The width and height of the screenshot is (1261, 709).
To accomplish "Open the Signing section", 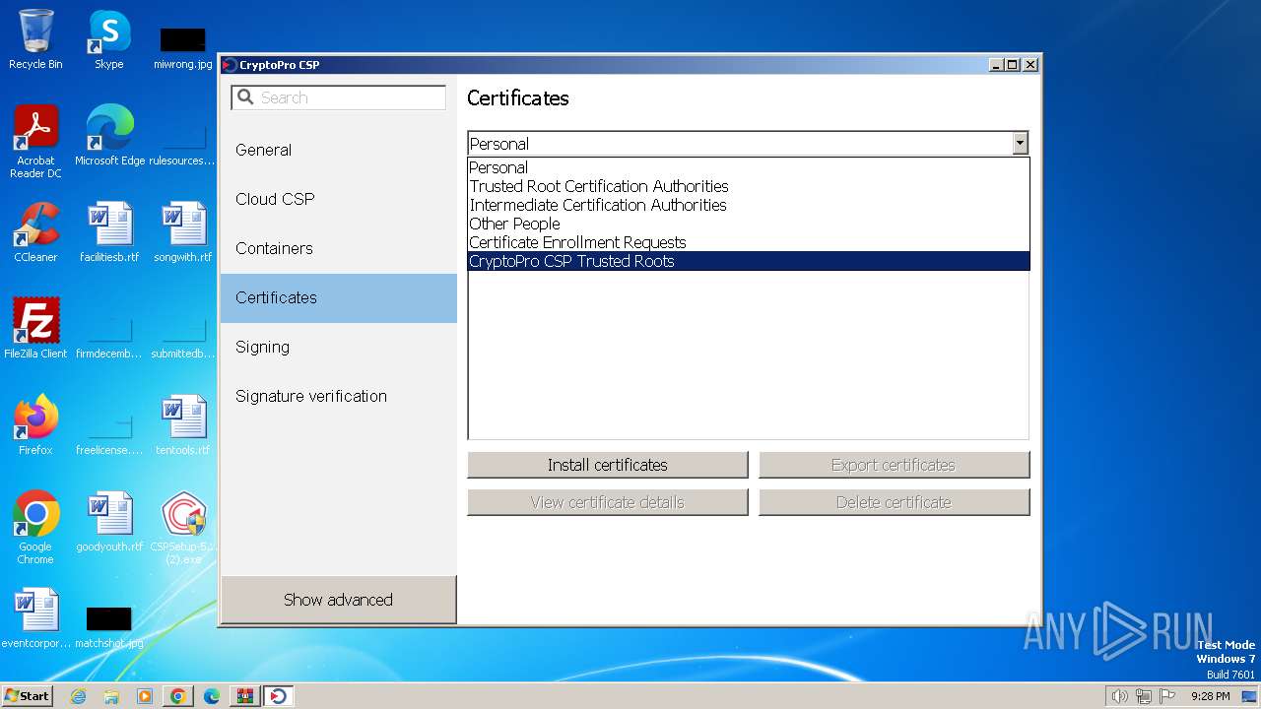I will click(339, 347).
